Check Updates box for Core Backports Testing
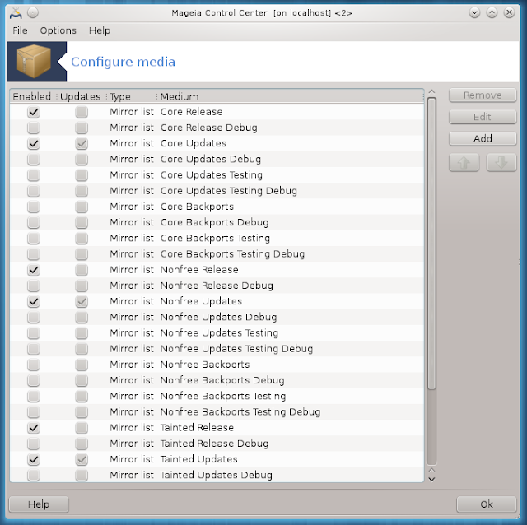 [82, 238]
